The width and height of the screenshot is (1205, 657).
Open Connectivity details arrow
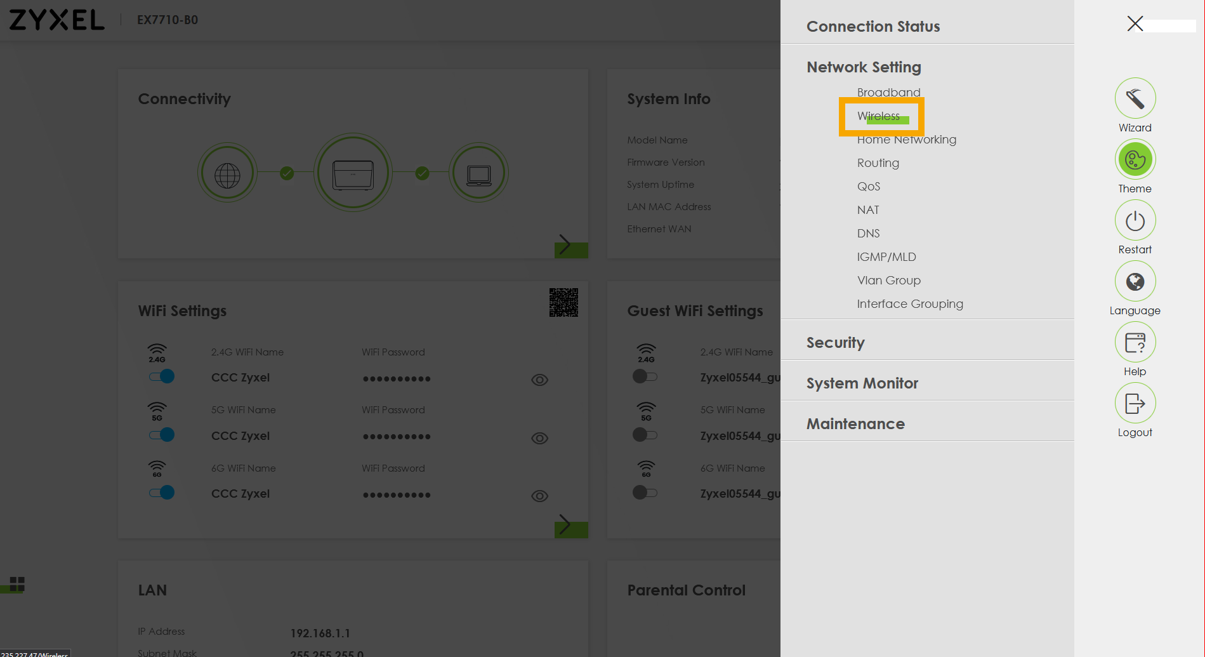(x=570, y=246)
